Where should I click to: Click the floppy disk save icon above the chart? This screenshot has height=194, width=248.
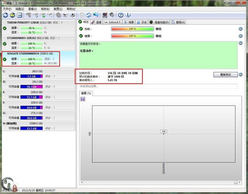(x=83, y=99)
